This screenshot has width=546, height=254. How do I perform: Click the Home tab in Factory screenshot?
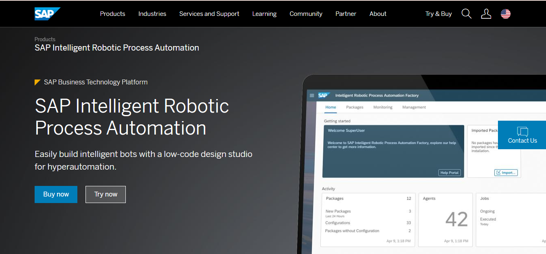click(331, 107)
